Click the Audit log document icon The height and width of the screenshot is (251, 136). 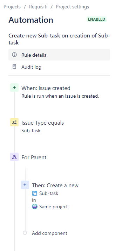(x=14, y=67)
